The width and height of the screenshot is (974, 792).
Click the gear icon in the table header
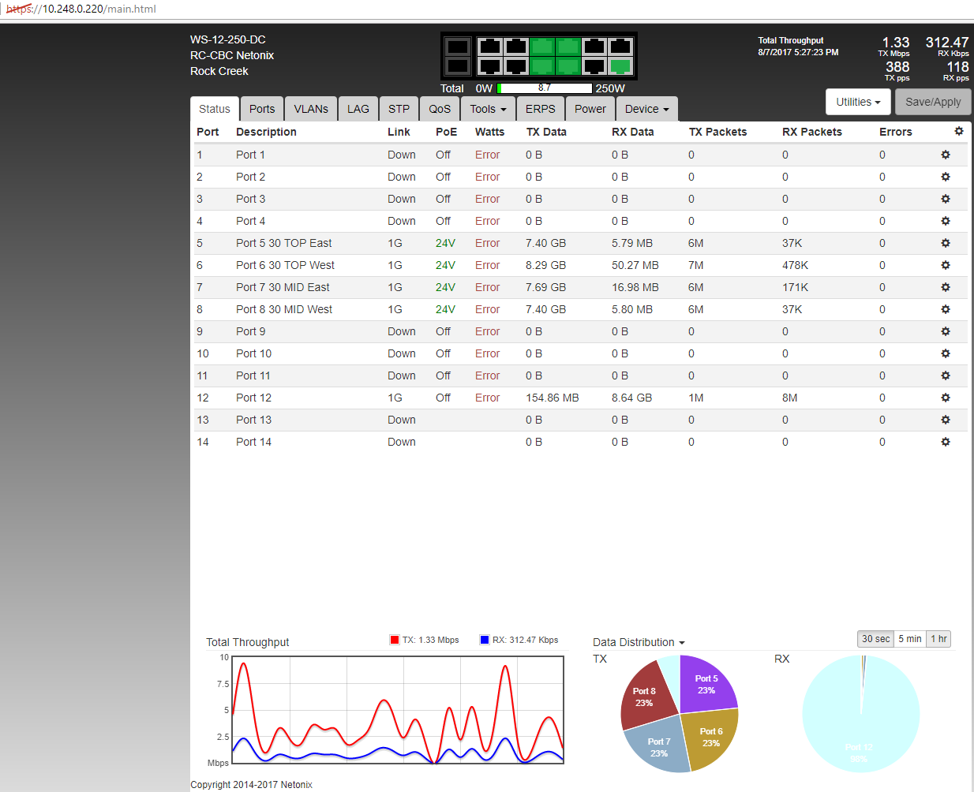pos(958,132)
